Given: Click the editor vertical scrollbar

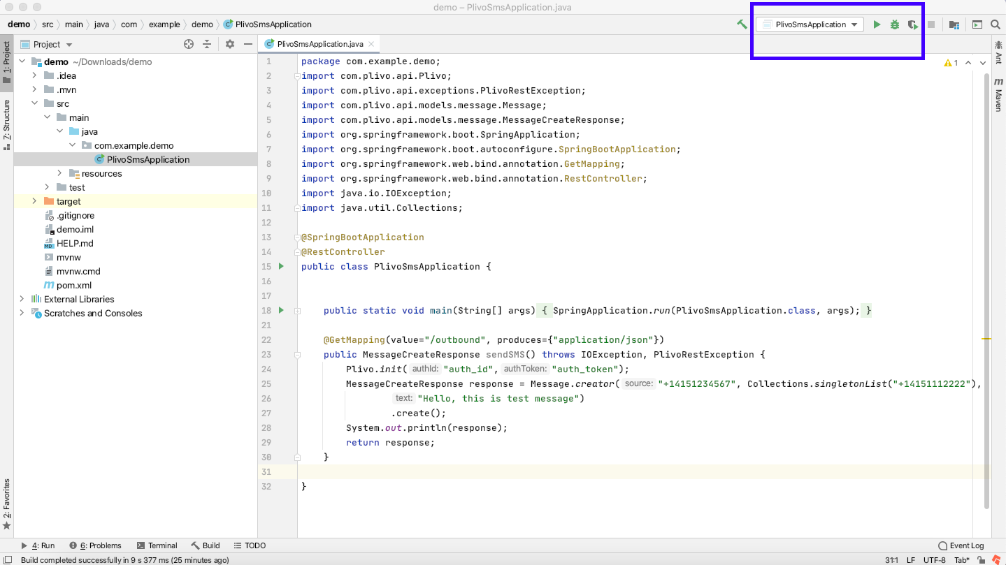Looking at the screenshot, I should [986, 279].
